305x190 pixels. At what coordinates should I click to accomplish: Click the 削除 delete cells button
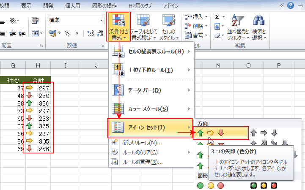click(x=194, y=26)
